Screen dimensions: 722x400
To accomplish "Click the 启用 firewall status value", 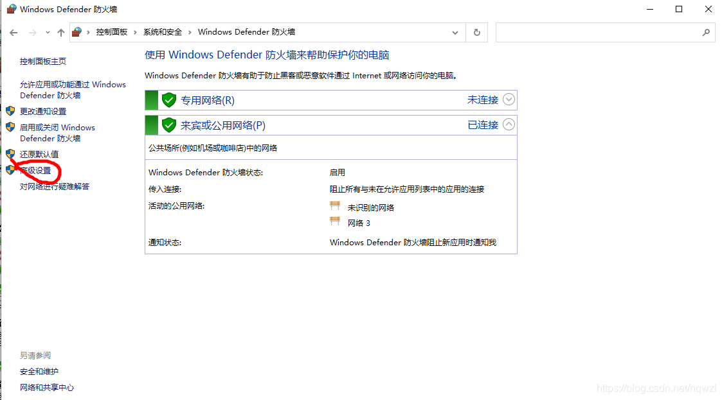I will (337, 173).
